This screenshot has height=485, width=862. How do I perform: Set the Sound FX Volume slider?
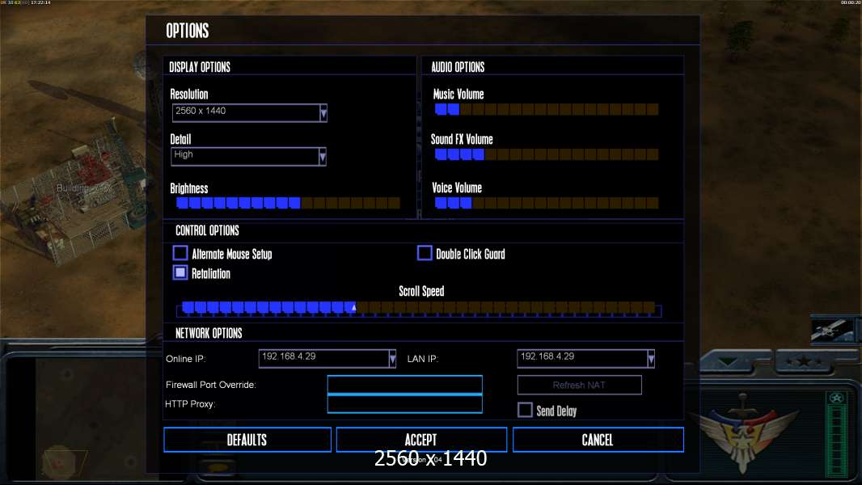click(547, 154)
